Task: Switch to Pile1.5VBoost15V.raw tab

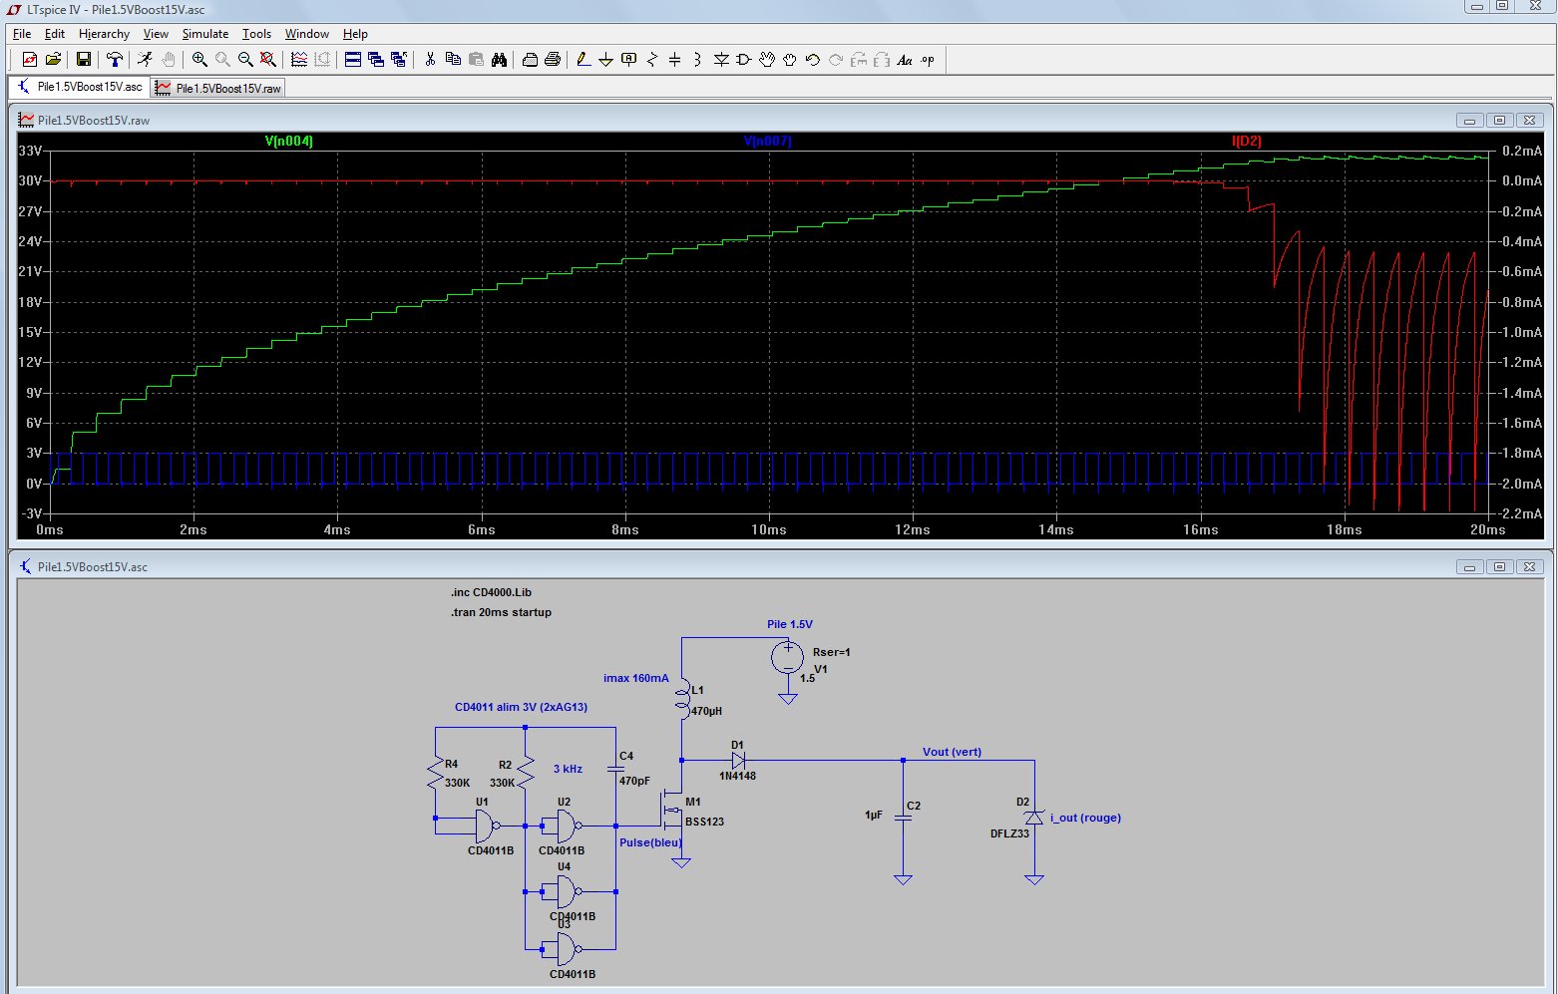Action: 227,89
